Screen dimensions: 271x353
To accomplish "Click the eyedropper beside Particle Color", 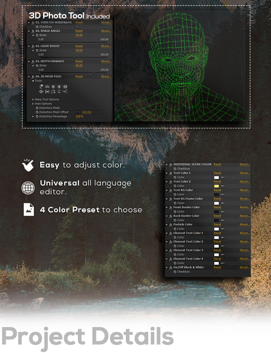I will tap(223, 229).
